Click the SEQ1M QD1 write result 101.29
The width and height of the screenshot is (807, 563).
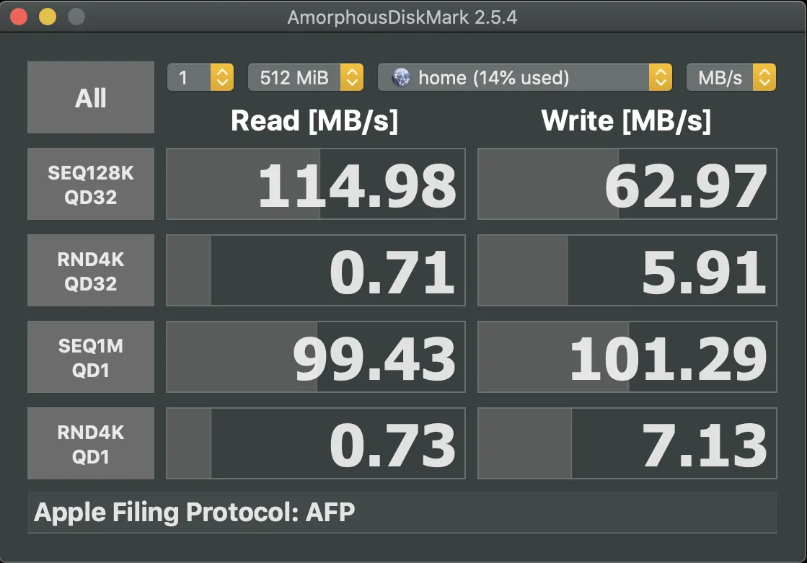click(x=627, y=357)
